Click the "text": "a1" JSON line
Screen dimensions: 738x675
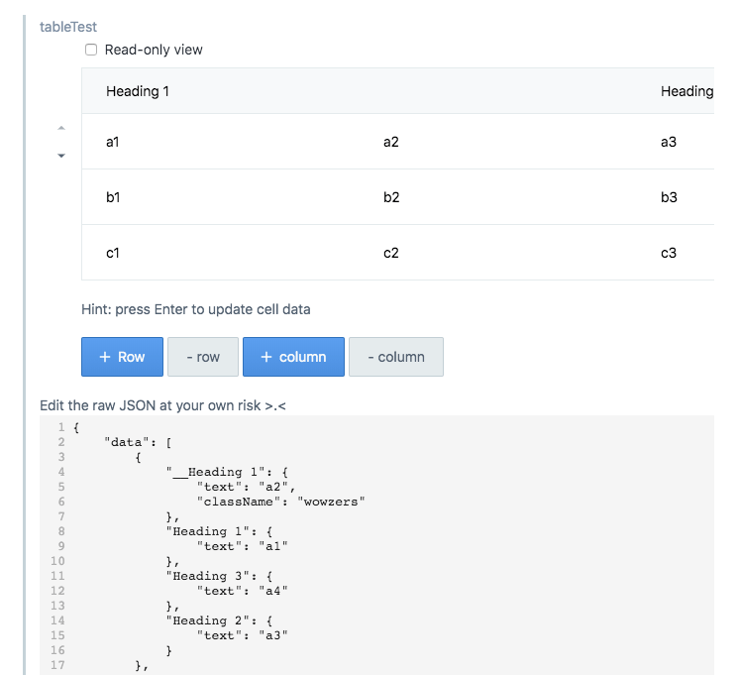click(243, 546)
